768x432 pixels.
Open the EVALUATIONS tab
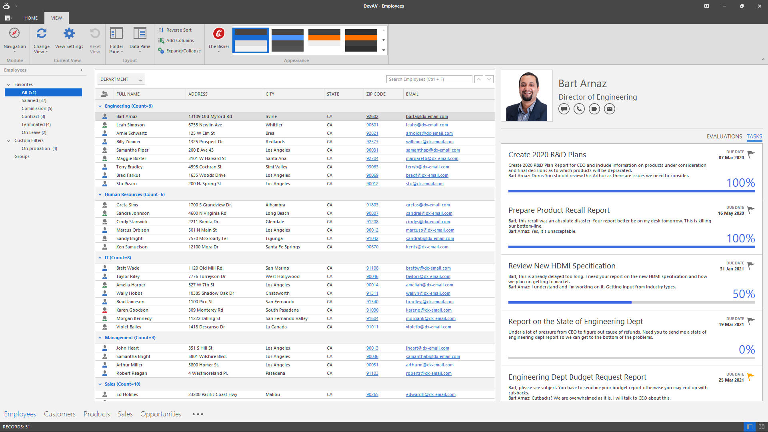724,136
